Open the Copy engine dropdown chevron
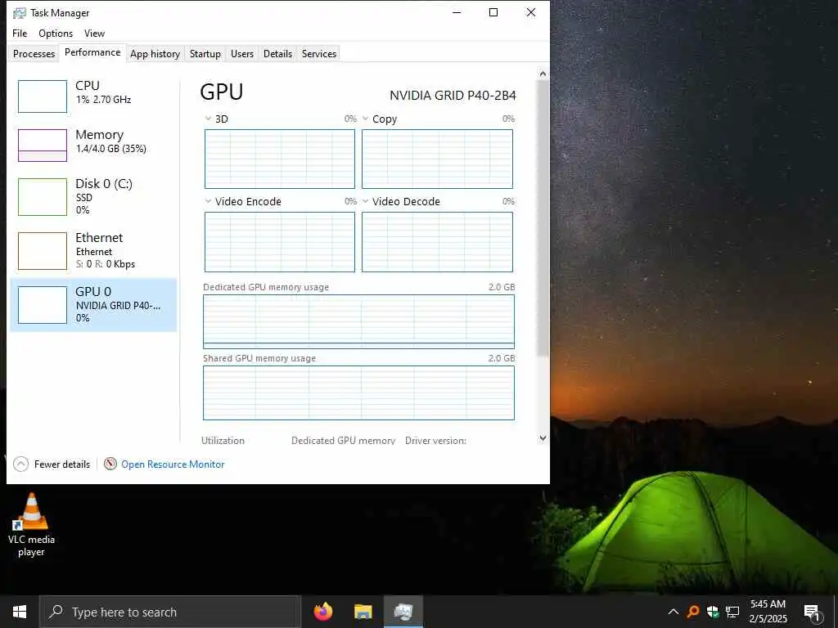 366,119
